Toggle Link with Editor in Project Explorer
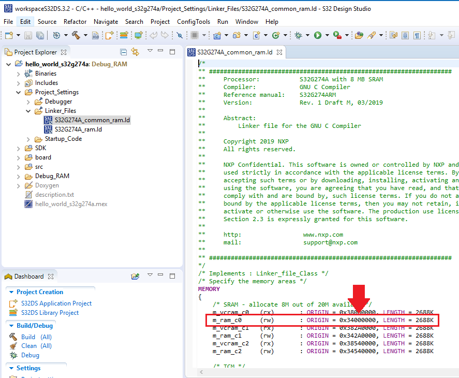 click(136, 52)
